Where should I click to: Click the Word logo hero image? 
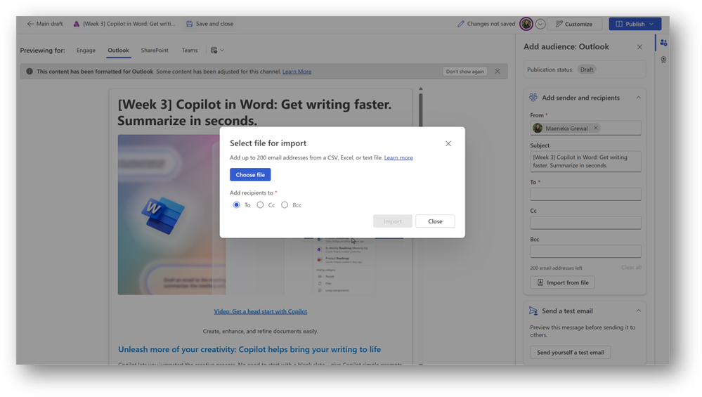tap(162, 215)
